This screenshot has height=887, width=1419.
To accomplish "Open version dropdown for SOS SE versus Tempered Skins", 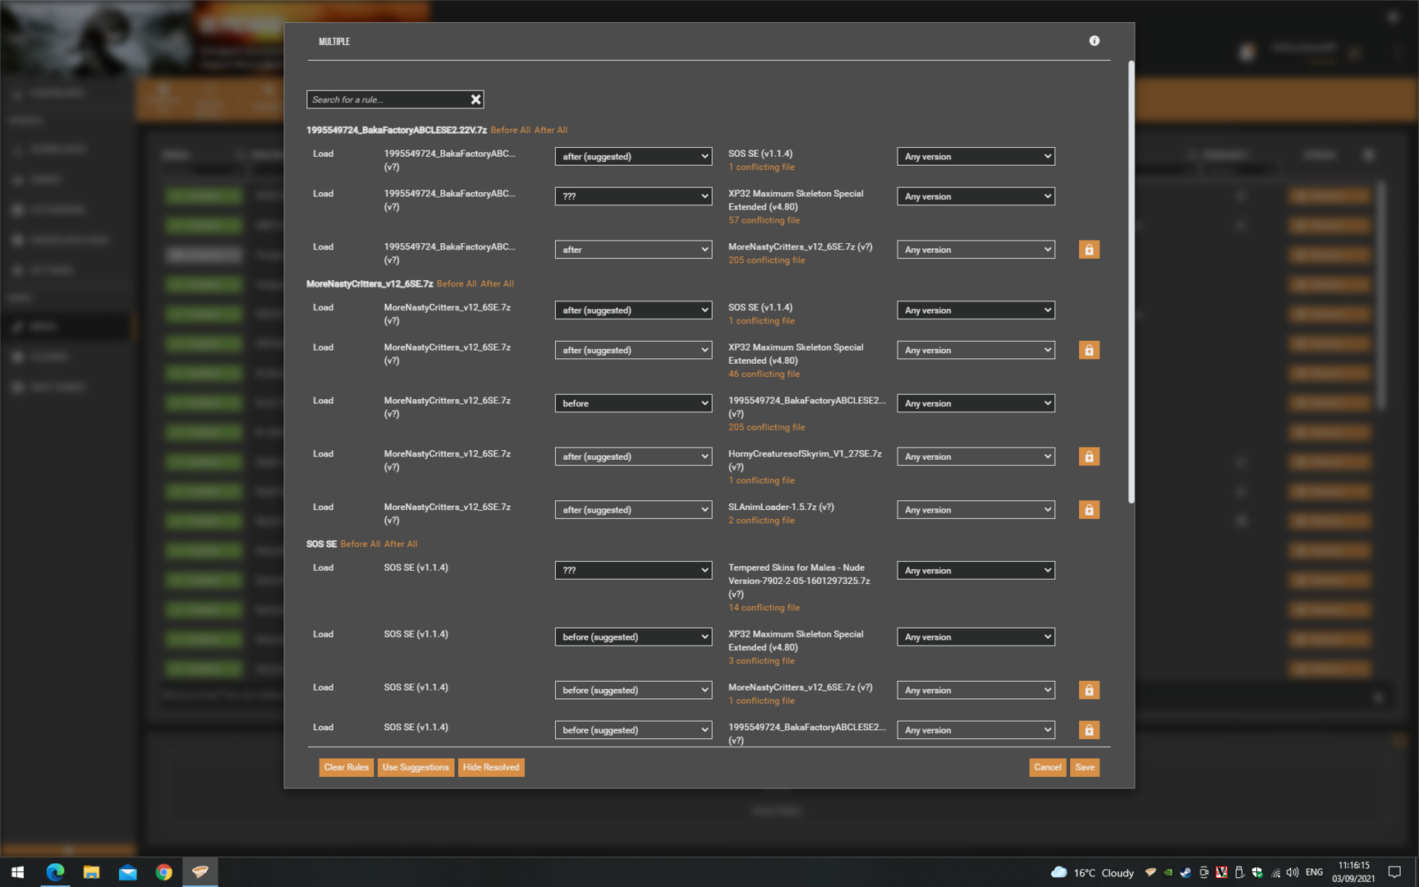I will coord(976,571).
